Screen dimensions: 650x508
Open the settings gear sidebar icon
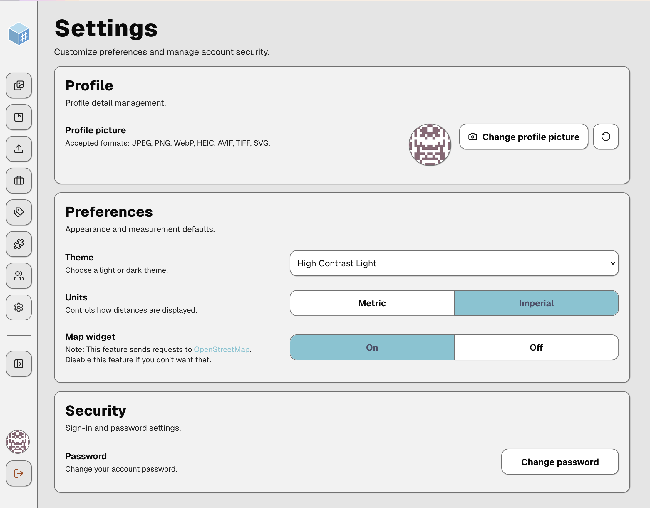click(x=19, y=307)
